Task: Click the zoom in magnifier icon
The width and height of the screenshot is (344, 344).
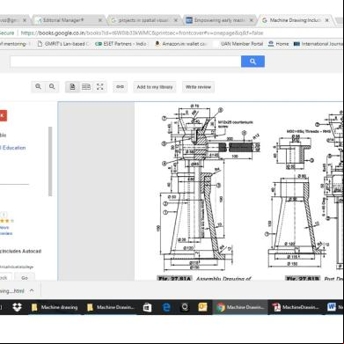Action: click(38, 86)
